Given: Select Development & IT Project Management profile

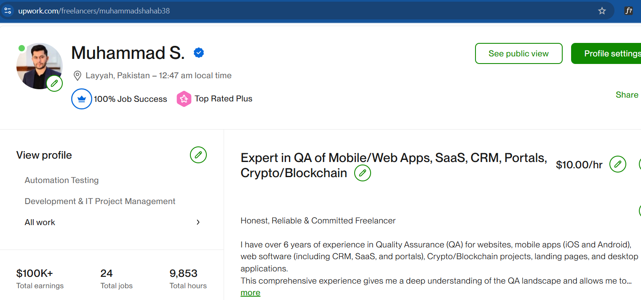Looking at the screenshot, I should [x=100, y=201].
